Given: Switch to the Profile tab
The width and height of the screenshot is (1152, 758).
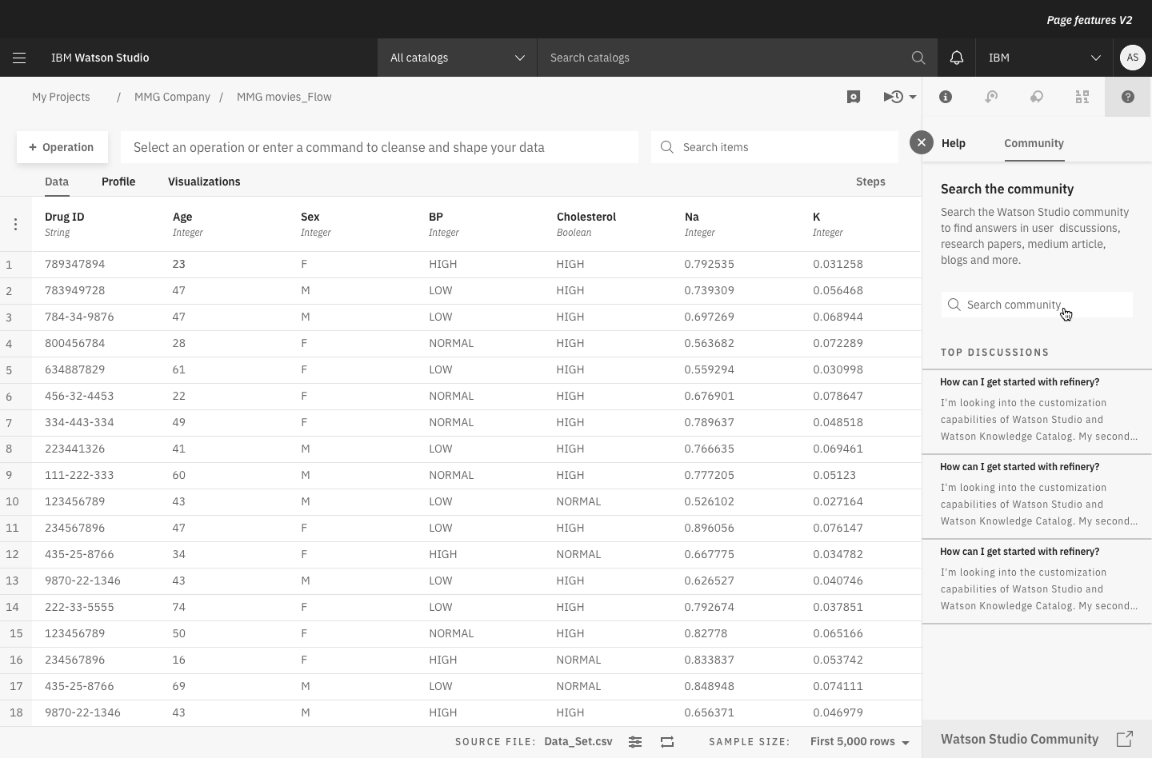Looking at the screenshot, I should 118,182.
